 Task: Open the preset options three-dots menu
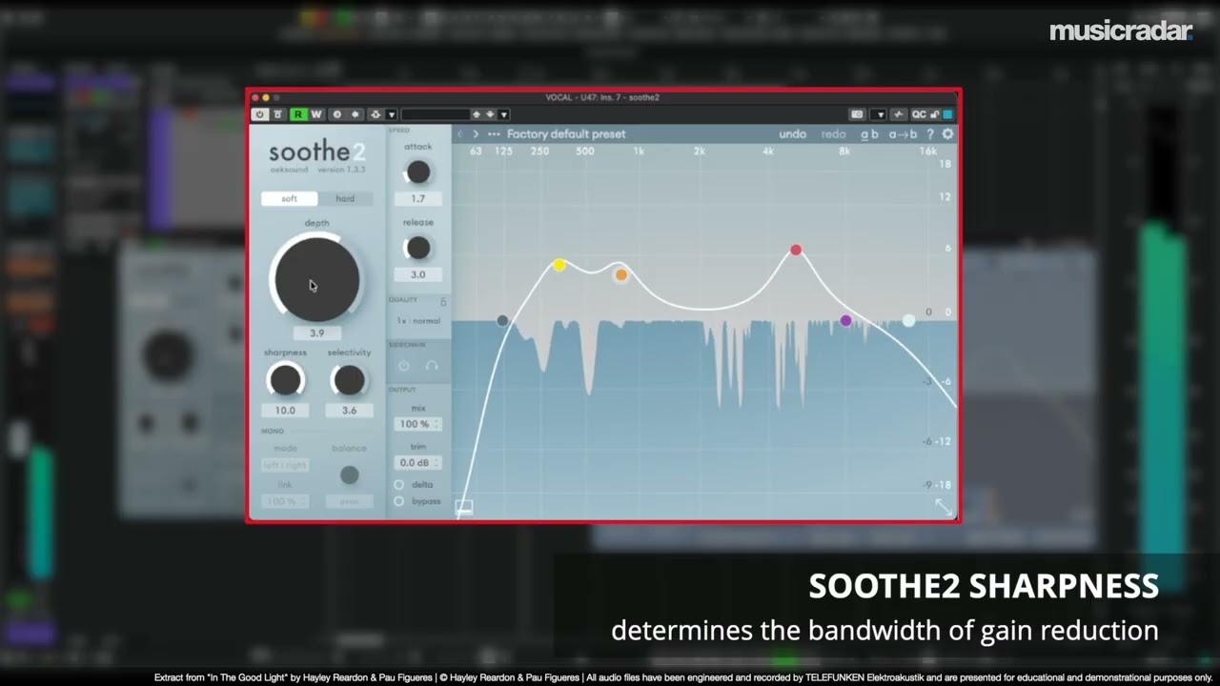[x=494, y=134]
